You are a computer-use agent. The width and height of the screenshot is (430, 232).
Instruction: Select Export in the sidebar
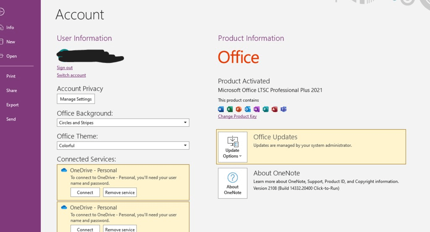tap(12, 104)
